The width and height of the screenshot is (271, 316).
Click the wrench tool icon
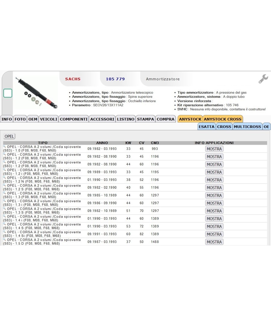click(x=263, y=79)
